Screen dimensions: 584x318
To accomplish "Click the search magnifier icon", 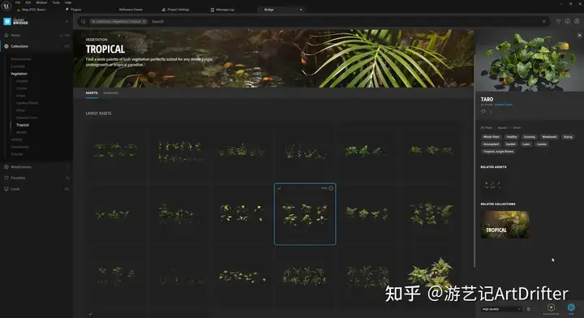I will [x=83, y=22].
